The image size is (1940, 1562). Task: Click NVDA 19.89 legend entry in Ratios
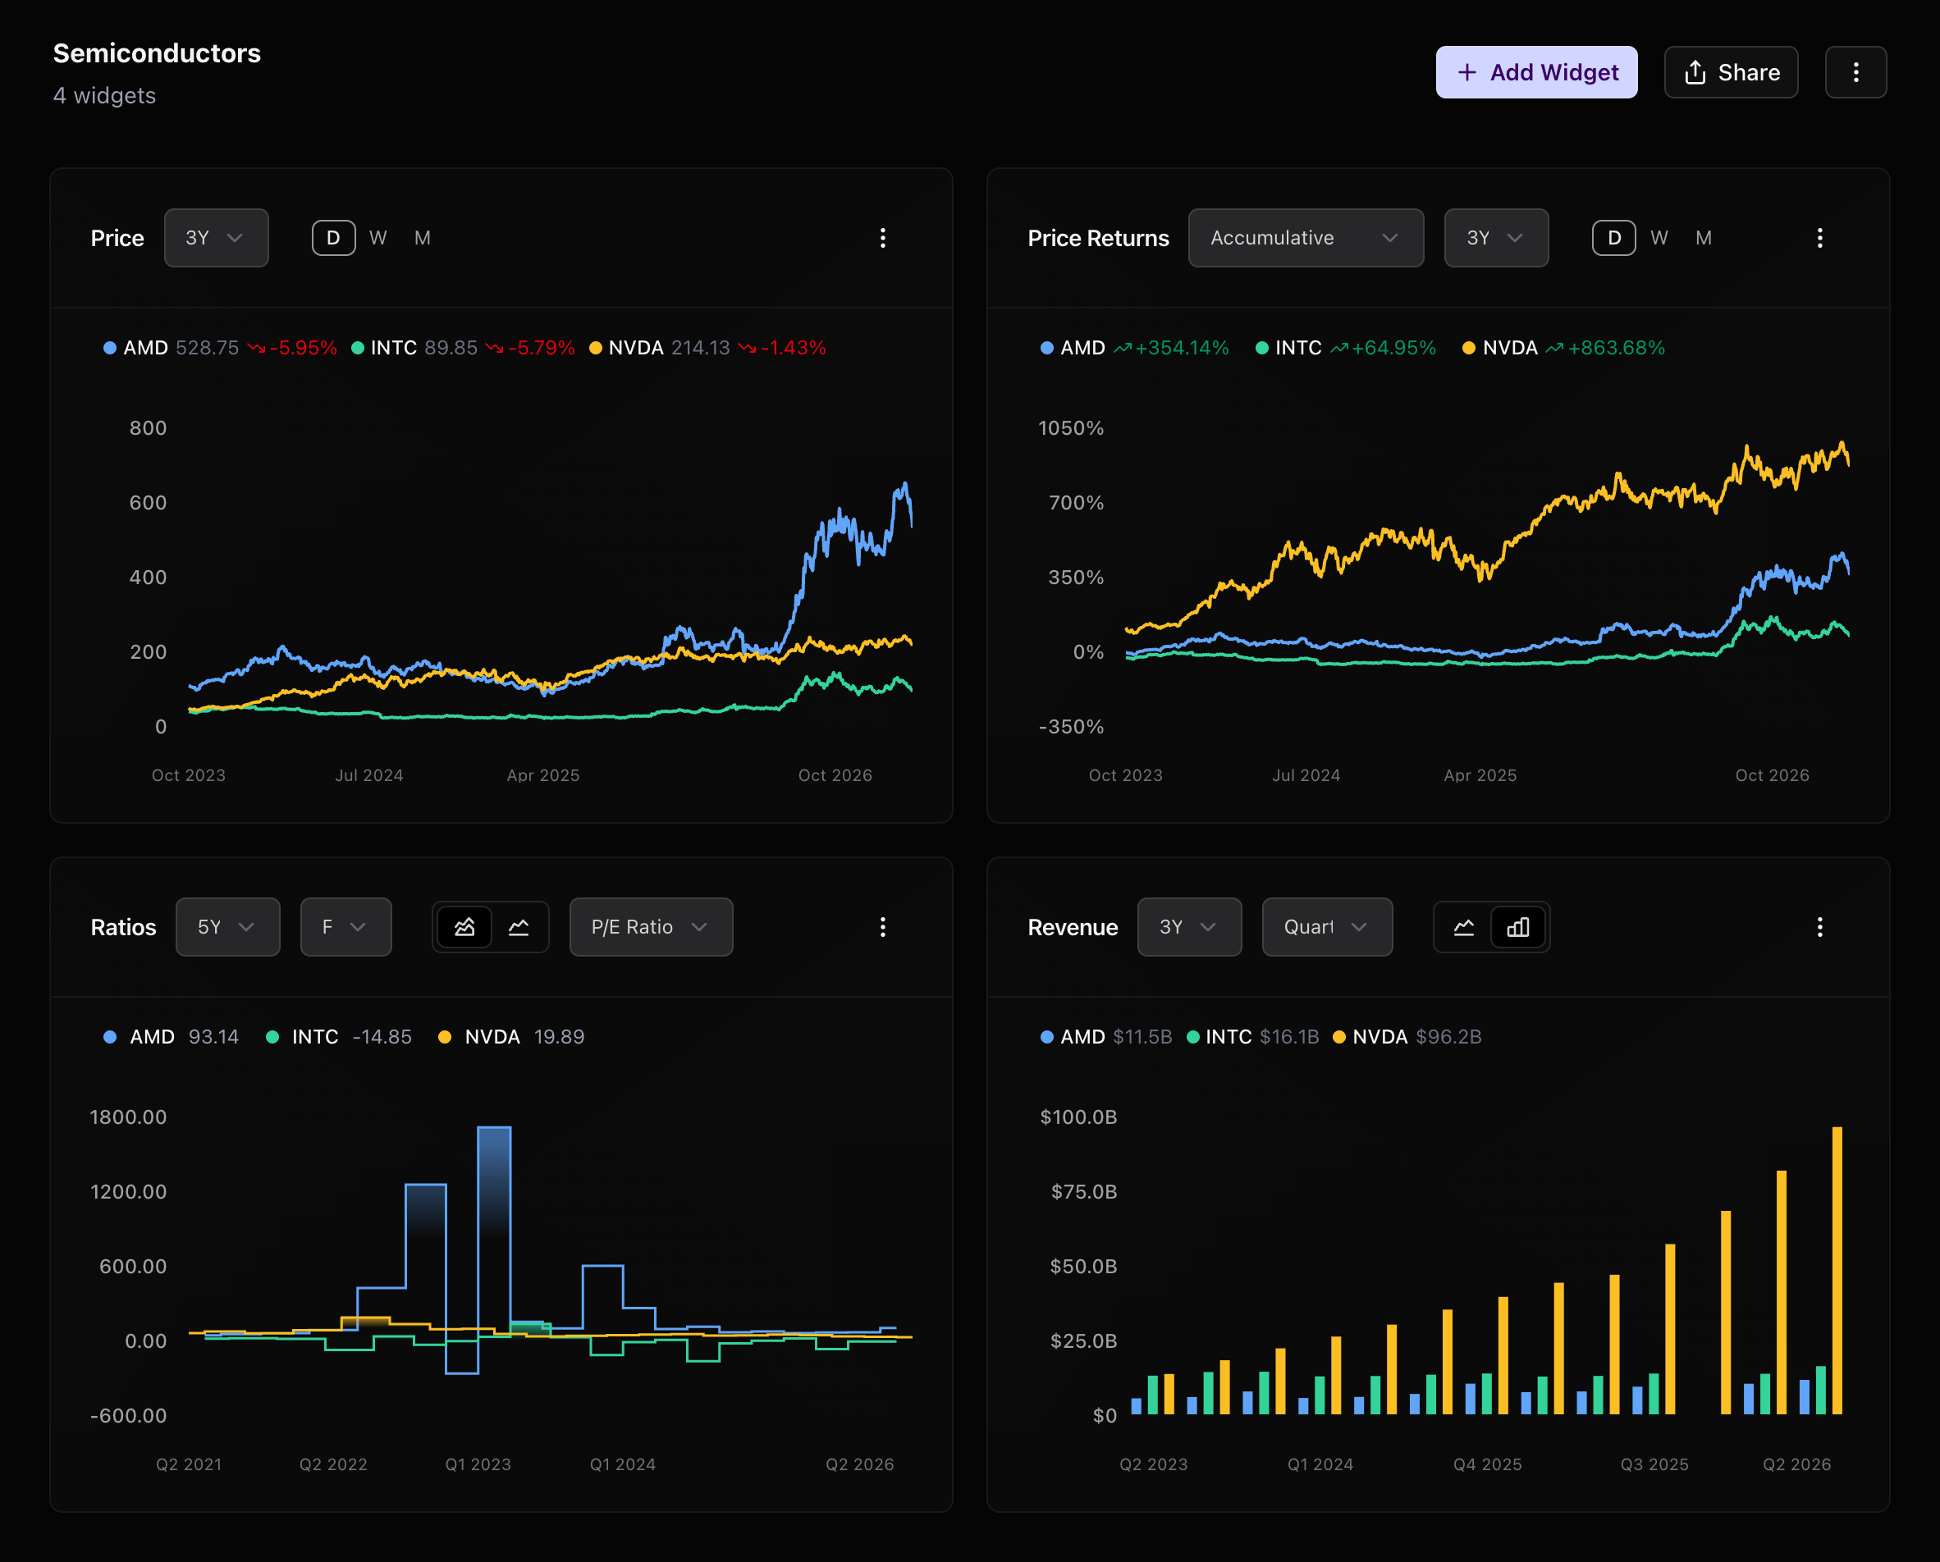[511, 1036]
